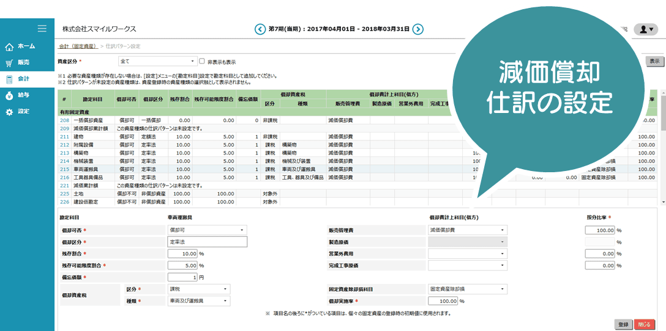Viewport: 666px width, 331px height.
Task: Open the 給与 sidebar item
Action: 27,95
